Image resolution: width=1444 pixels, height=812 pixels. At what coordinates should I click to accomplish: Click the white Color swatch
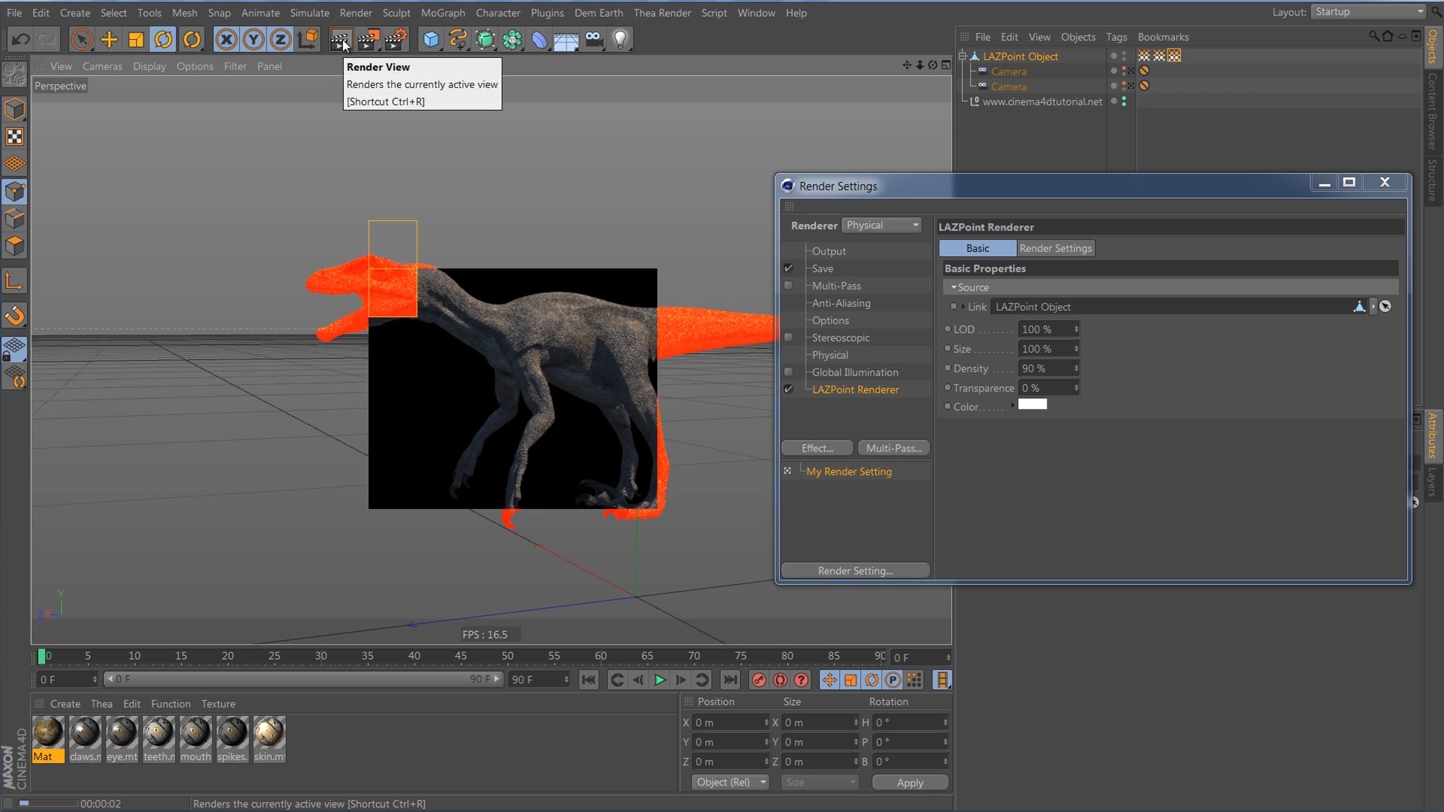pos(1032,404)
